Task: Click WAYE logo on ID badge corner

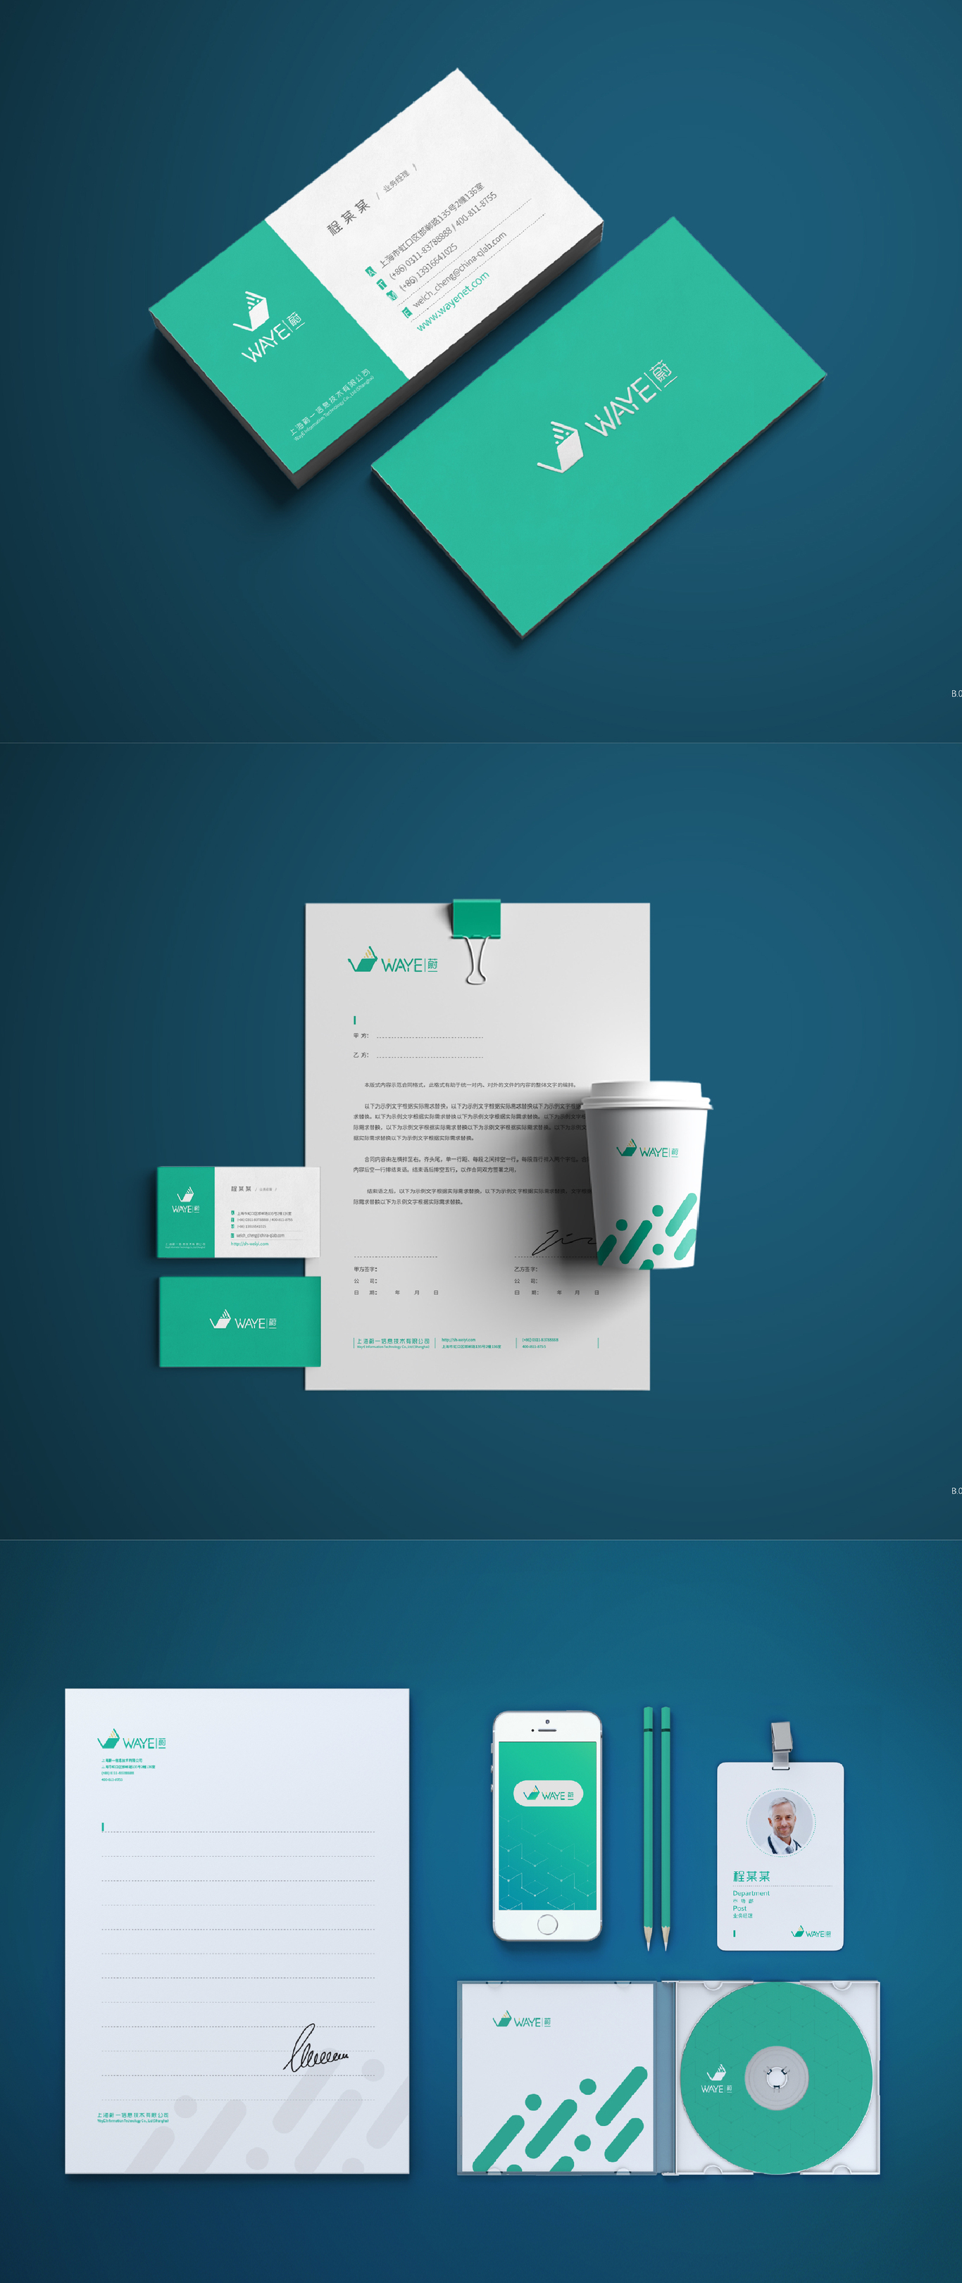Action: click(x=811, y=1933)
